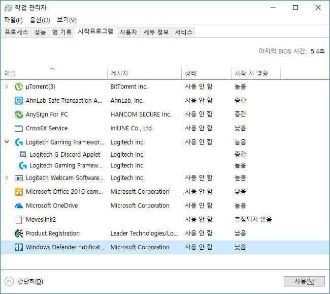Click the 간단히(D) link
330x294 pixels.
click(x=30, y=281)
